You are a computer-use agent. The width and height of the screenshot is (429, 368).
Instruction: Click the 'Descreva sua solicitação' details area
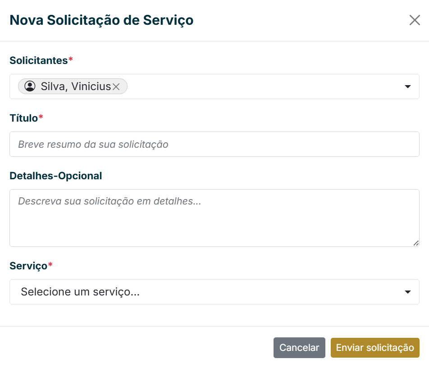214,218
